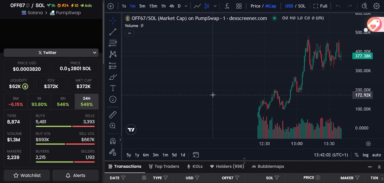Open the Transactions tab
Viewport: 384px width, 183px height.
pyautogui.click(x=125, y=166)
